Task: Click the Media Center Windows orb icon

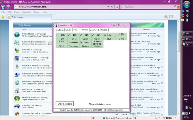Action: click(x=17, y=98)
